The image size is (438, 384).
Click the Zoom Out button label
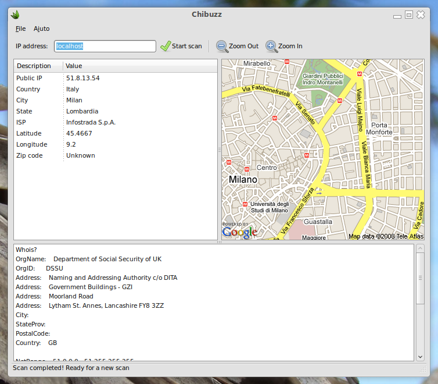[x=243, y=46]
